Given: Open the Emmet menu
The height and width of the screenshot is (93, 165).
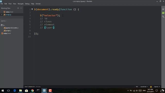Looking at the screenshot, I should pos(38,4).
